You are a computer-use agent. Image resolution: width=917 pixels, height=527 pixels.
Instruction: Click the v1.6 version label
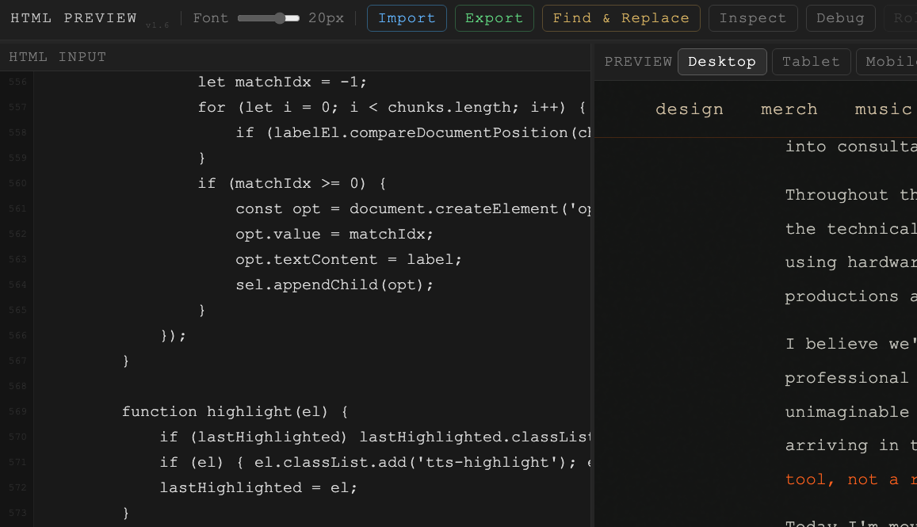coord(158,24)
